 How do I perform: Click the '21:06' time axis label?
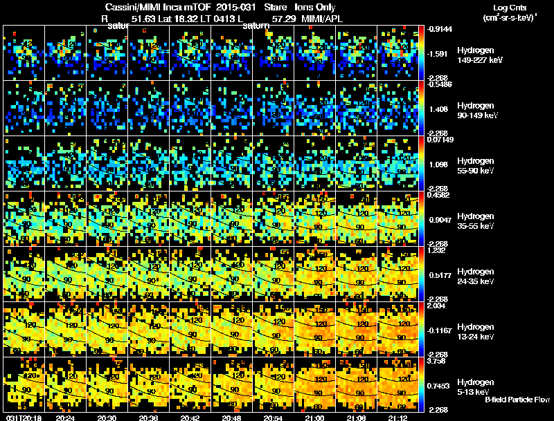point(356,418)
